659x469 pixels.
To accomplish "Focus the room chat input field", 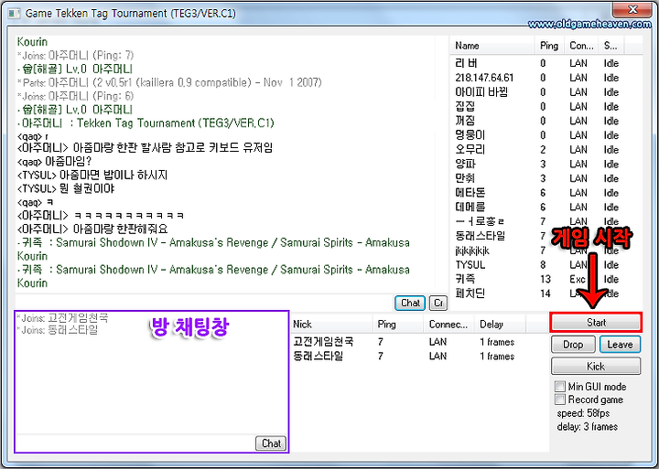I will pyautogui.click(x=135, y=443).
